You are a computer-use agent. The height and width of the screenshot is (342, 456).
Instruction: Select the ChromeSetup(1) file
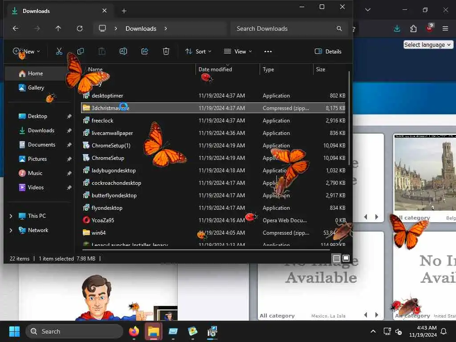coord(213,146)
